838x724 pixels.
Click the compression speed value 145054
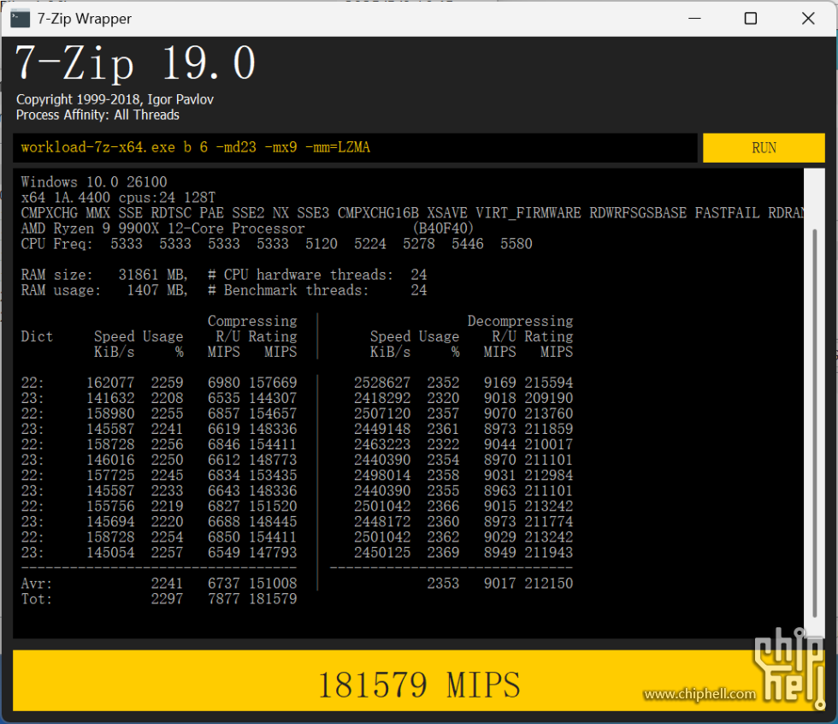point(110,552)
